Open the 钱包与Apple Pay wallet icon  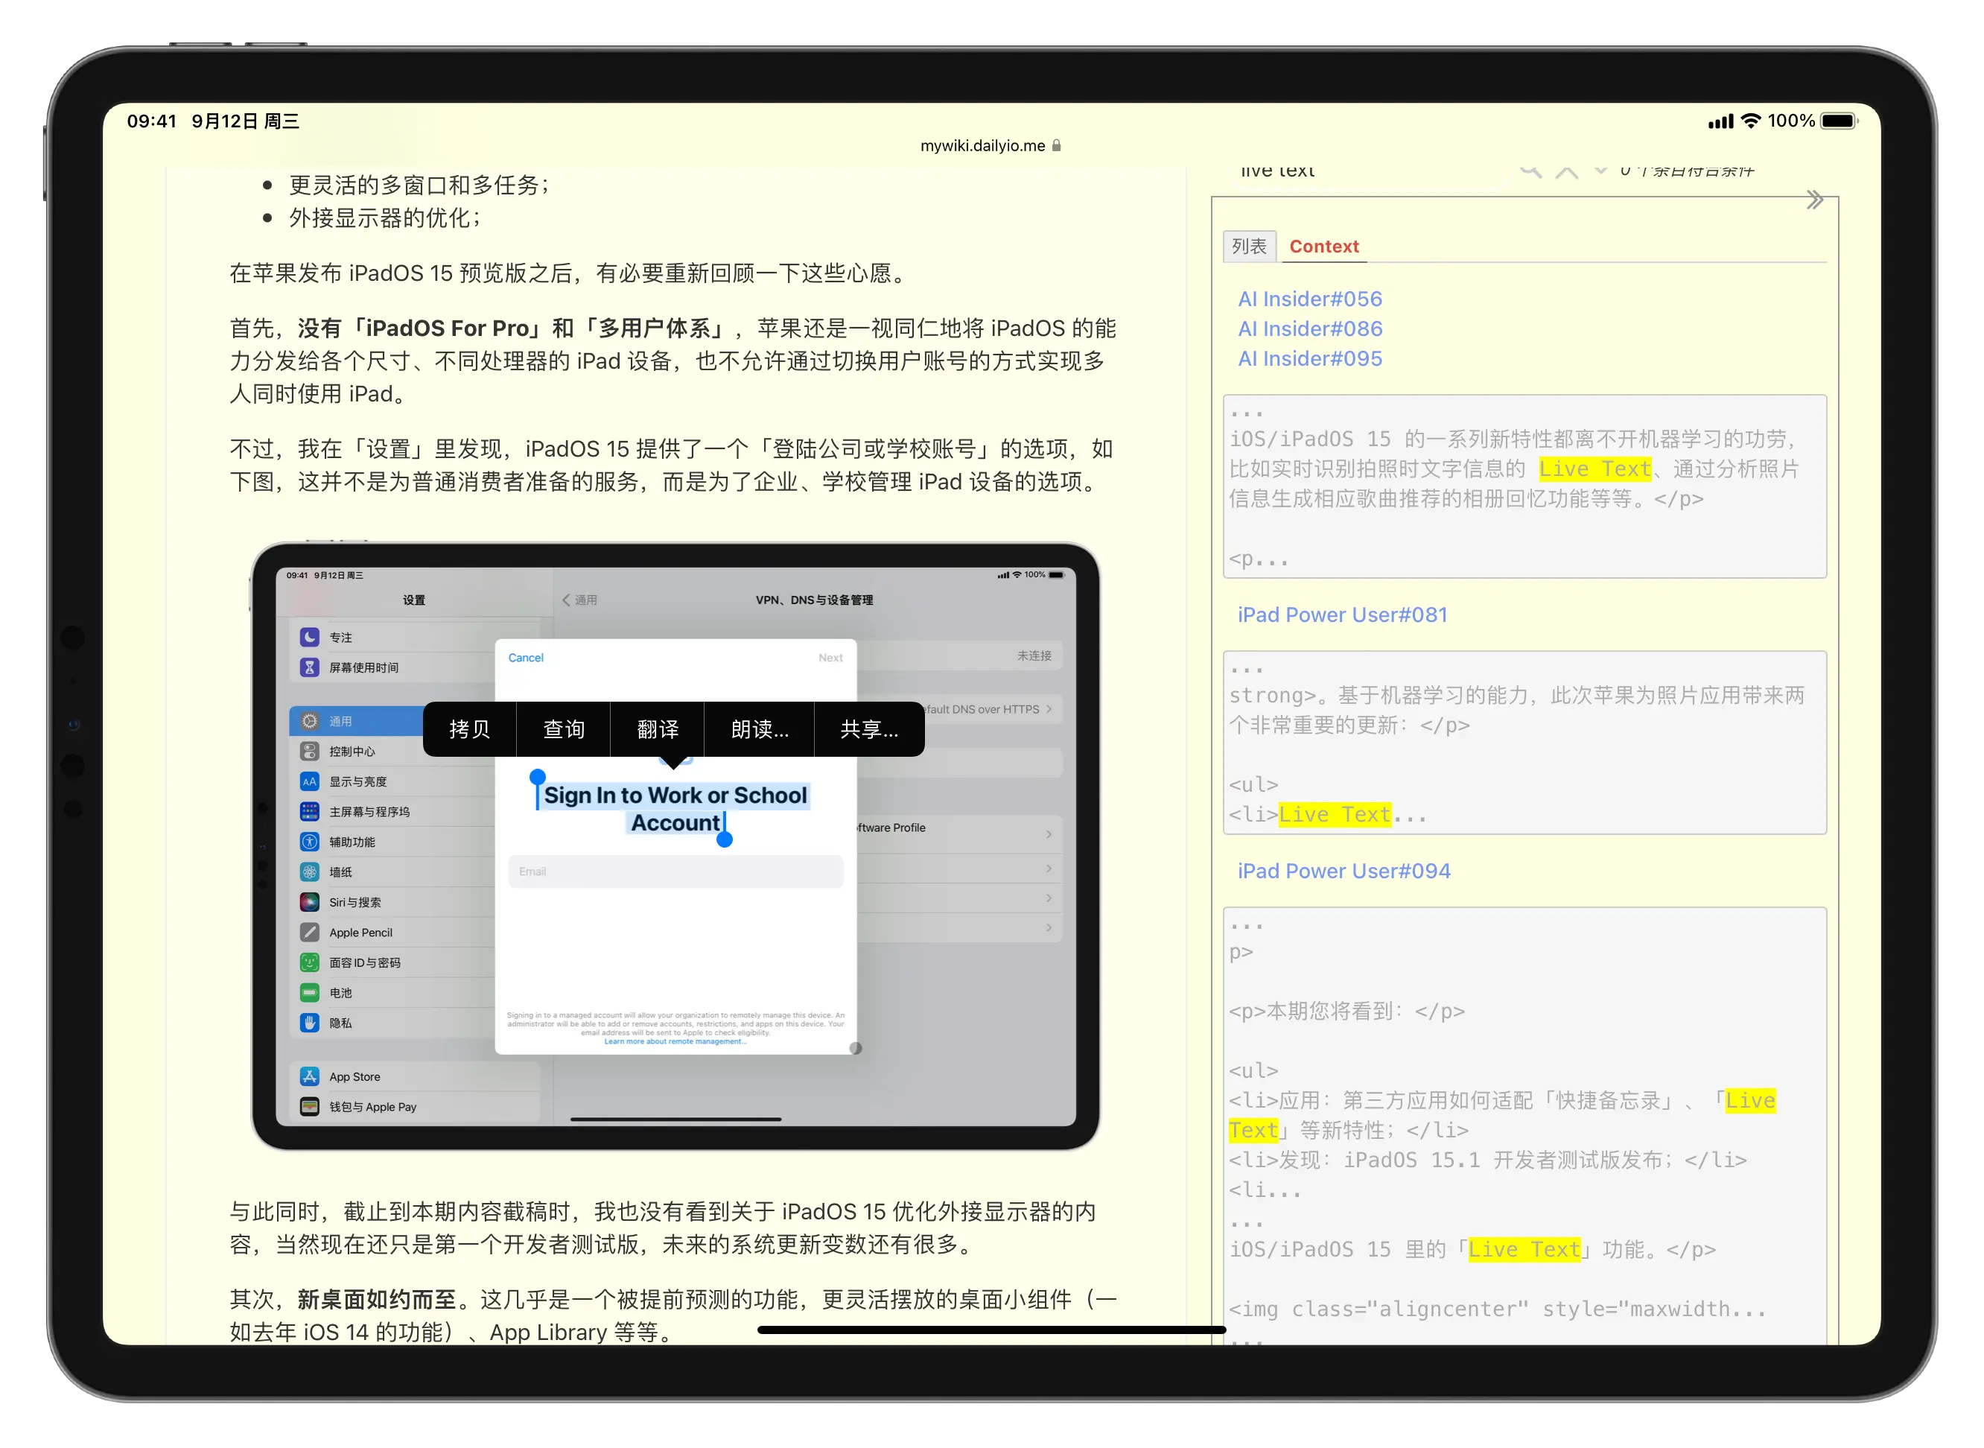click(x=309, y=1107)
